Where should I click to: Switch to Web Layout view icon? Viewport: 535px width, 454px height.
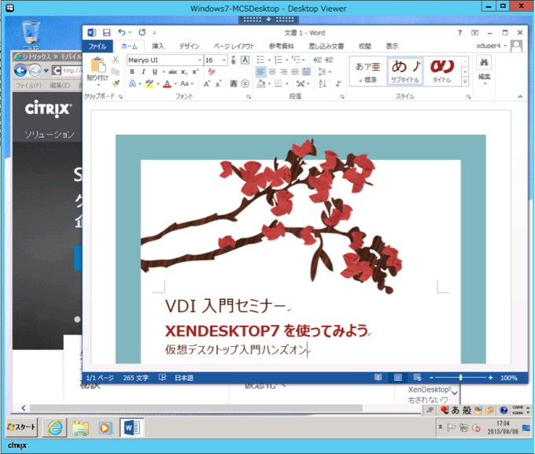tap(417, 378)
